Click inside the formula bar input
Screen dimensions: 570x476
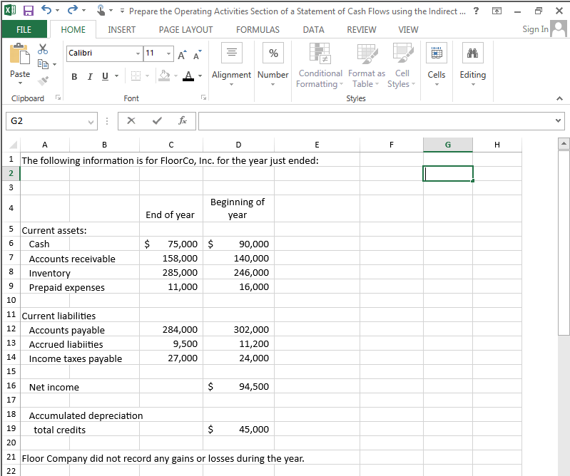click(375, 121)
